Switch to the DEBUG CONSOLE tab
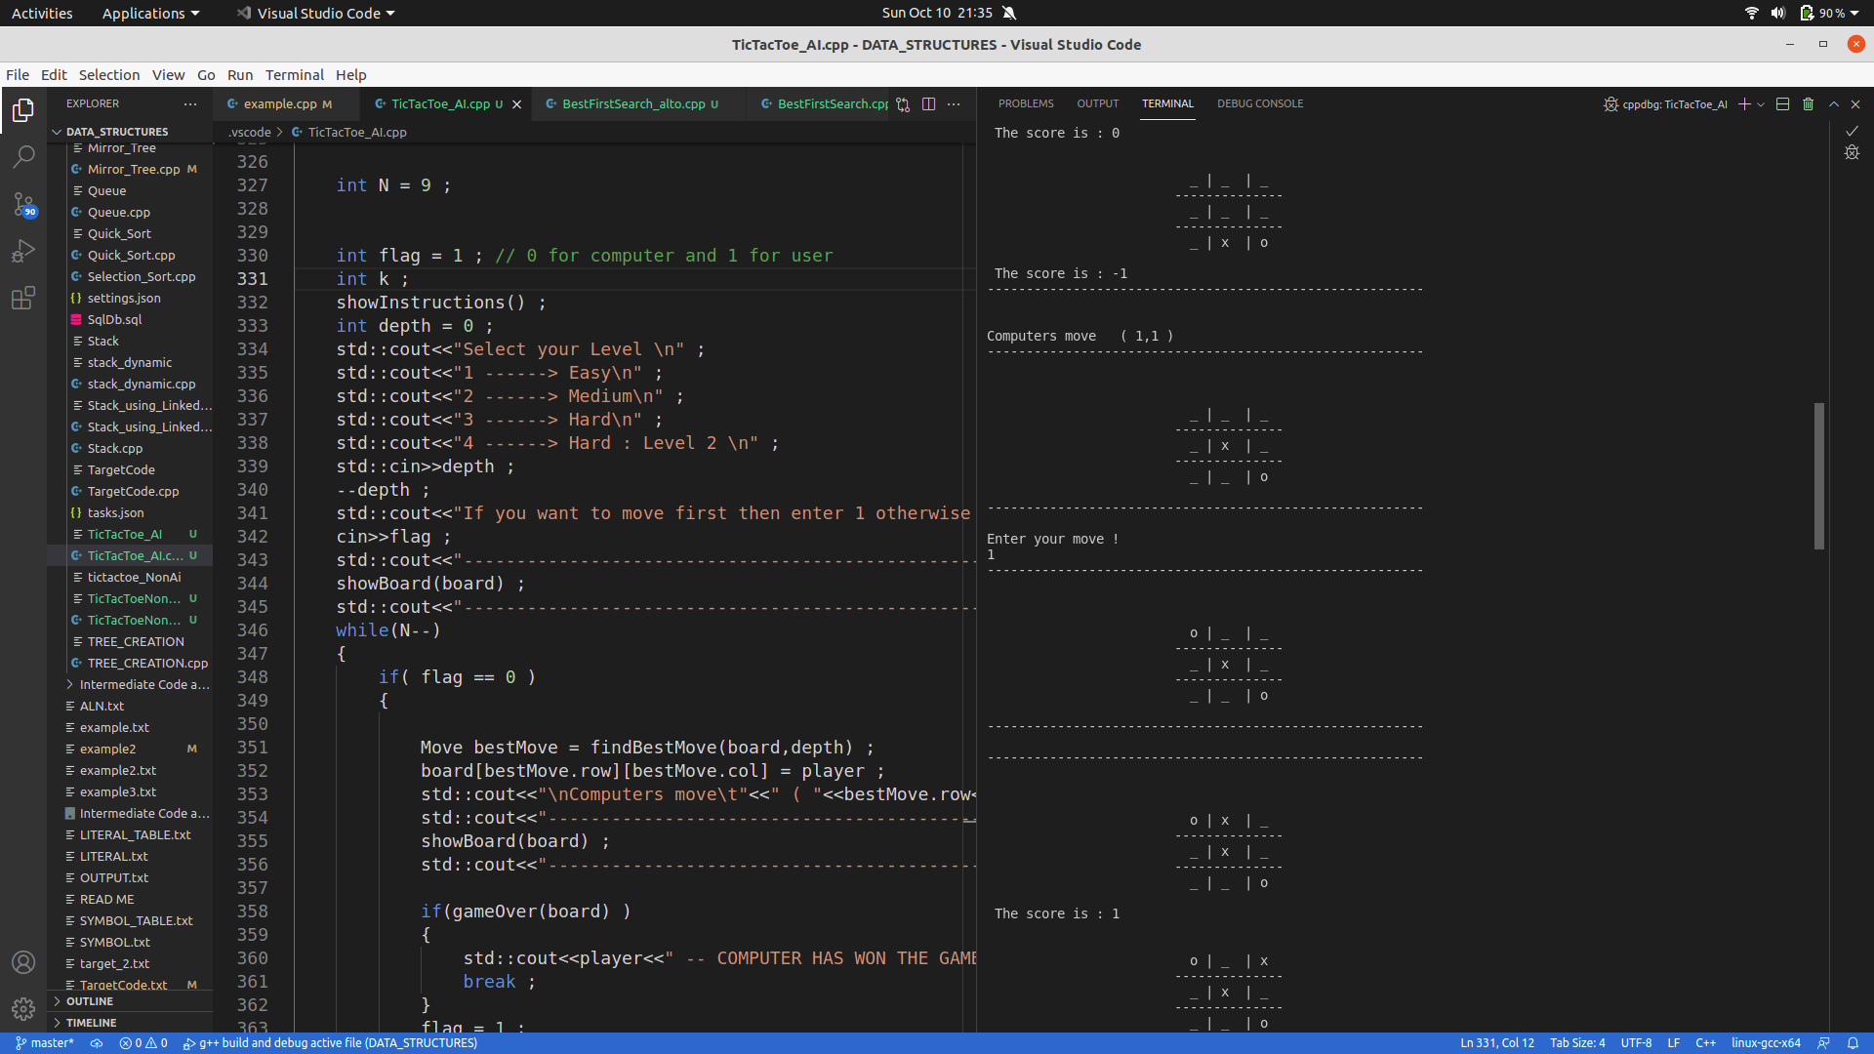 pos(1260,103)
